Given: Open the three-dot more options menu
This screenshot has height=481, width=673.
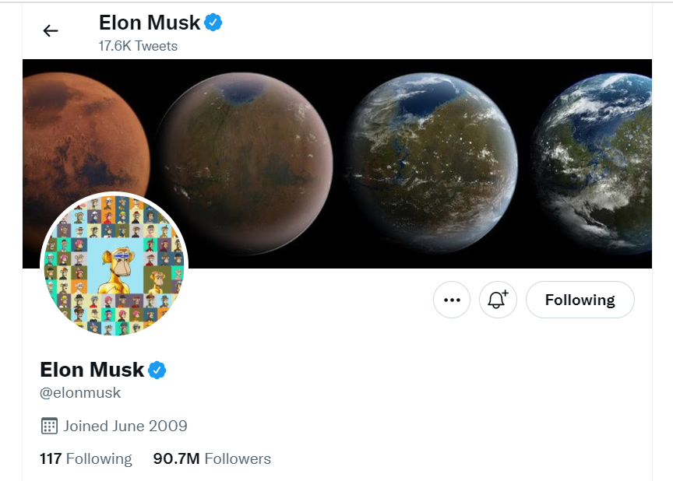Looking at the screenshot, I should coord(452,300).
